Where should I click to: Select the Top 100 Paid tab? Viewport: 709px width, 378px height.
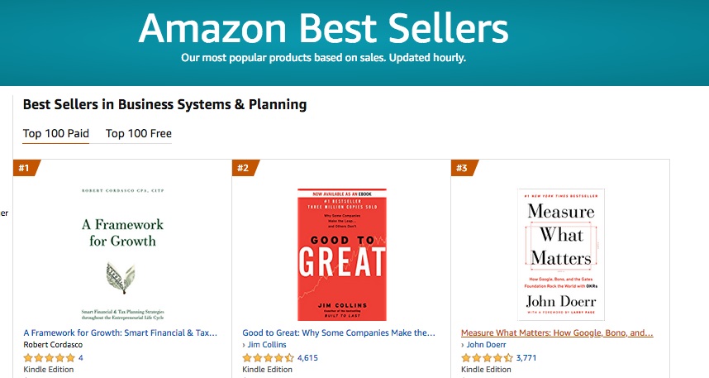coord(56,133)
